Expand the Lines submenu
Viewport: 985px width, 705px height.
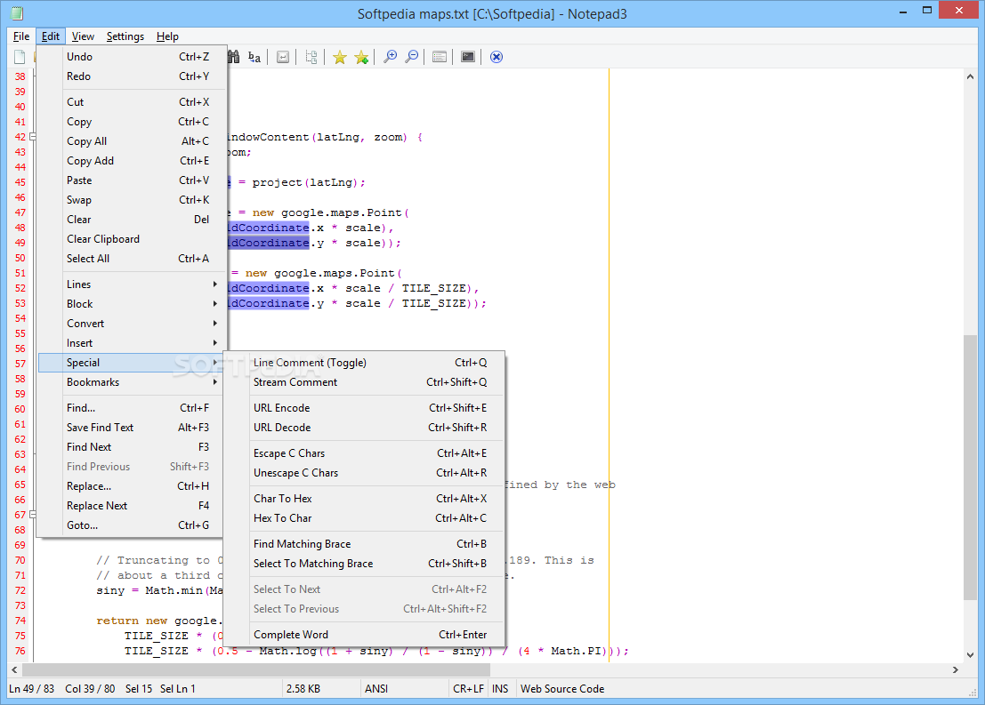click(x=131, y=284)
